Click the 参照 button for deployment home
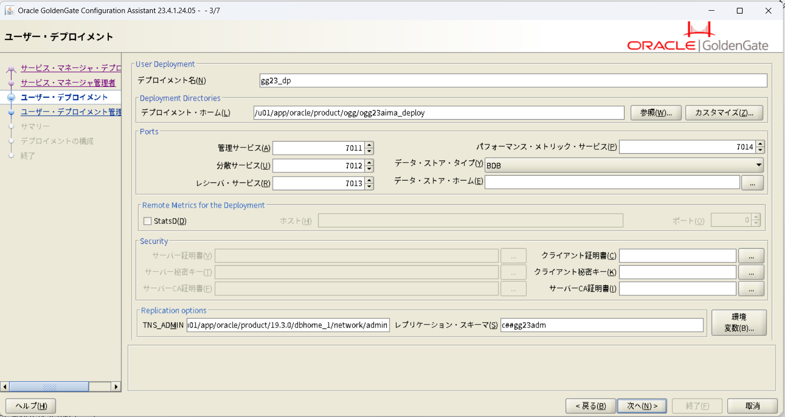This screenshot has height=417, width=785. coord(656,113)
